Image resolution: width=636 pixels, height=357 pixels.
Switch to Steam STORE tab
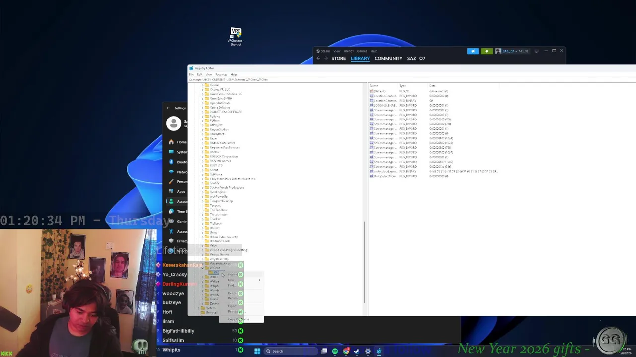[x=339, y=58]
